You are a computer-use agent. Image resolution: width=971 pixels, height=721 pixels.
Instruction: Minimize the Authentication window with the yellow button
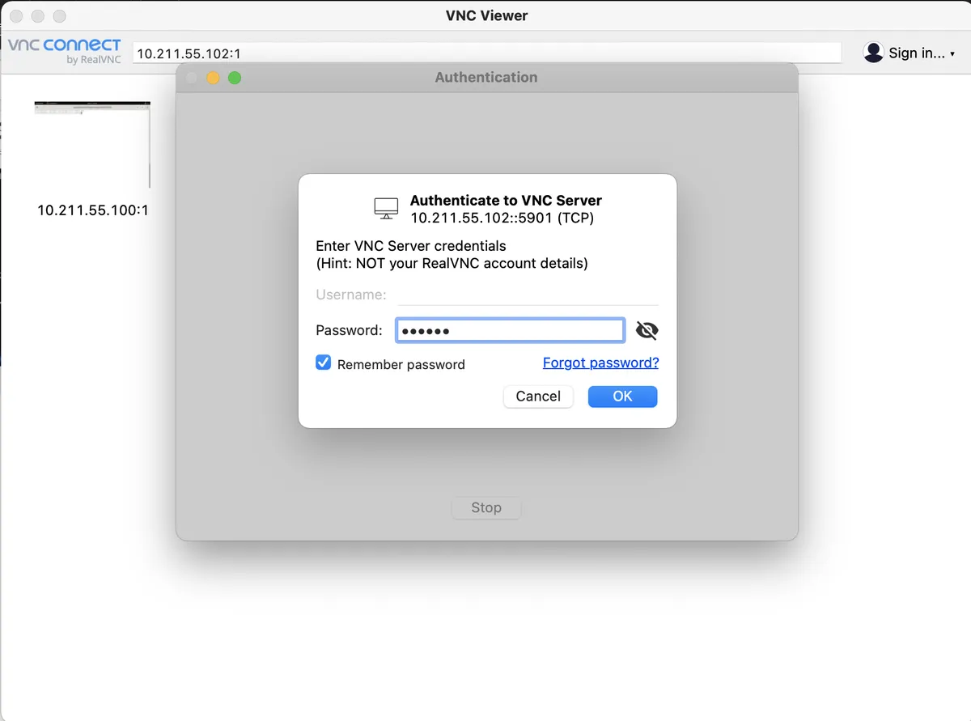pos(214,78)
